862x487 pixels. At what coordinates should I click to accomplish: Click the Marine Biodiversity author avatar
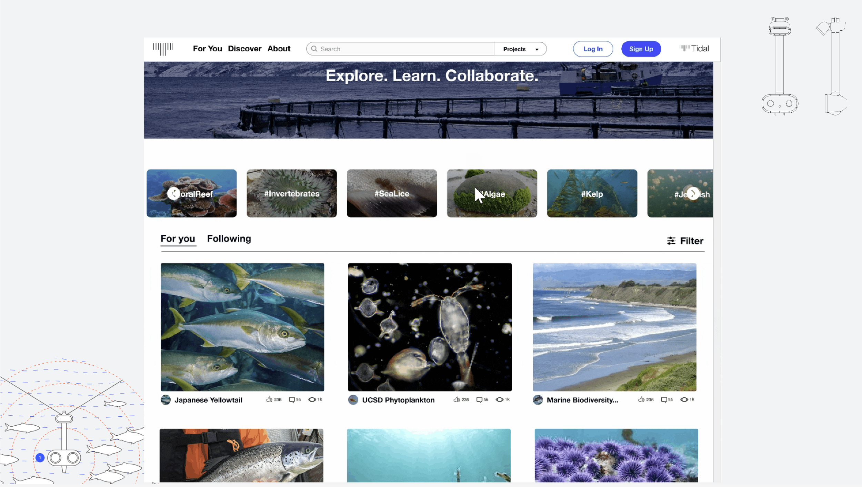[538, 400]
